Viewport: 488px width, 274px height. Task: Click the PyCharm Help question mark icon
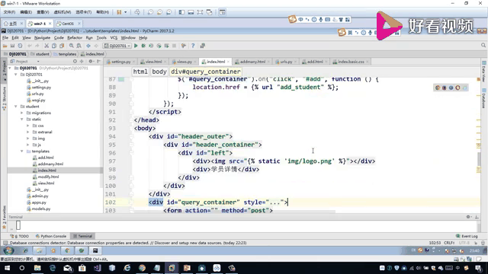point(193,46)
